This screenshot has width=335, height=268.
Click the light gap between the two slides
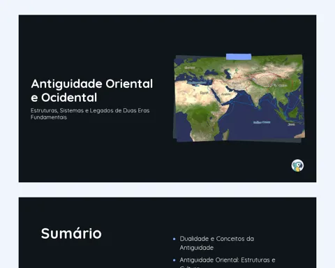(167, 190)
